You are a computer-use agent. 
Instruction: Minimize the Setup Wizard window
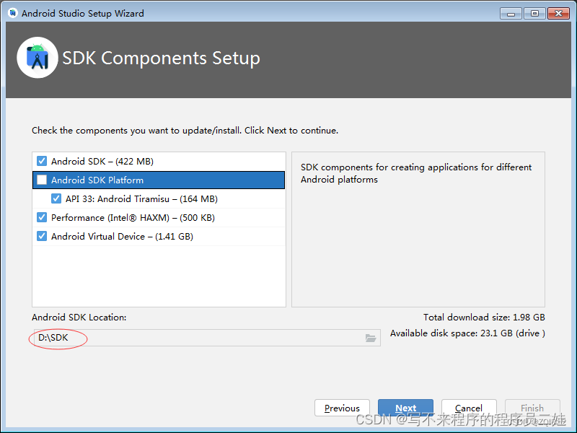point(511,14)
